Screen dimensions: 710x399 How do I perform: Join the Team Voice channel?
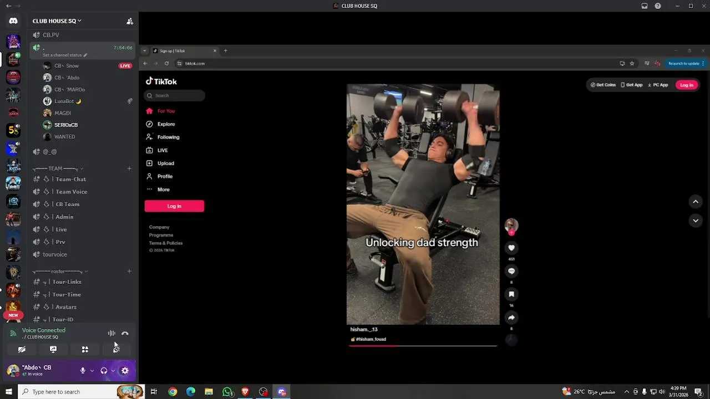click(x=83, y=192)
